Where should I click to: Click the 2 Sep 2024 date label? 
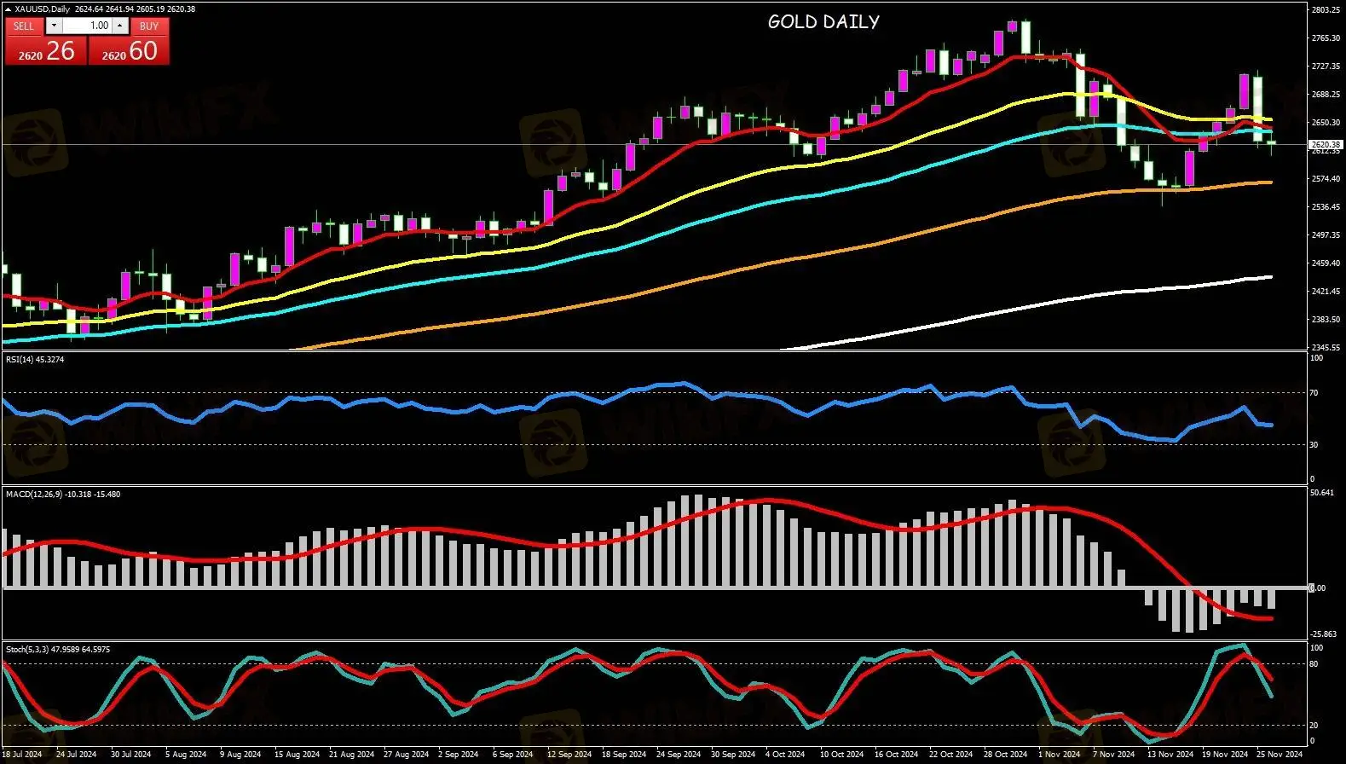(459, 755)
